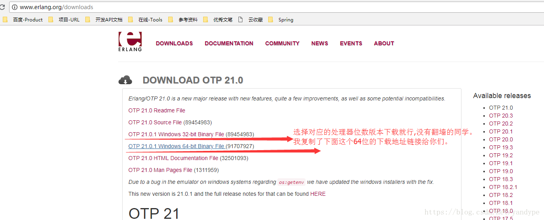Viewport: 544px width, 220px height.
Task: Click the cloud download icon beside heading
Action: [125, 80]
